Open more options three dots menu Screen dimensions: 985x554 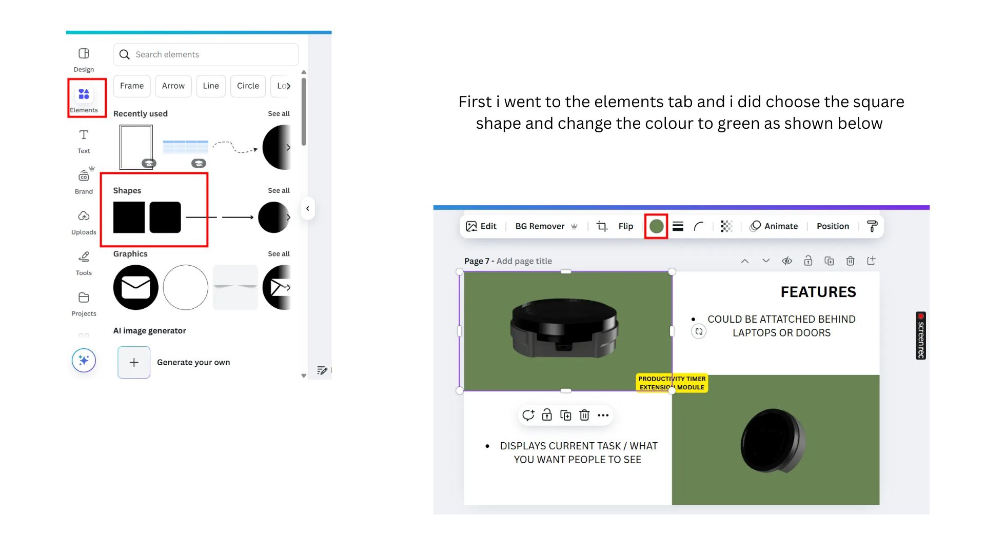point(603,415)
